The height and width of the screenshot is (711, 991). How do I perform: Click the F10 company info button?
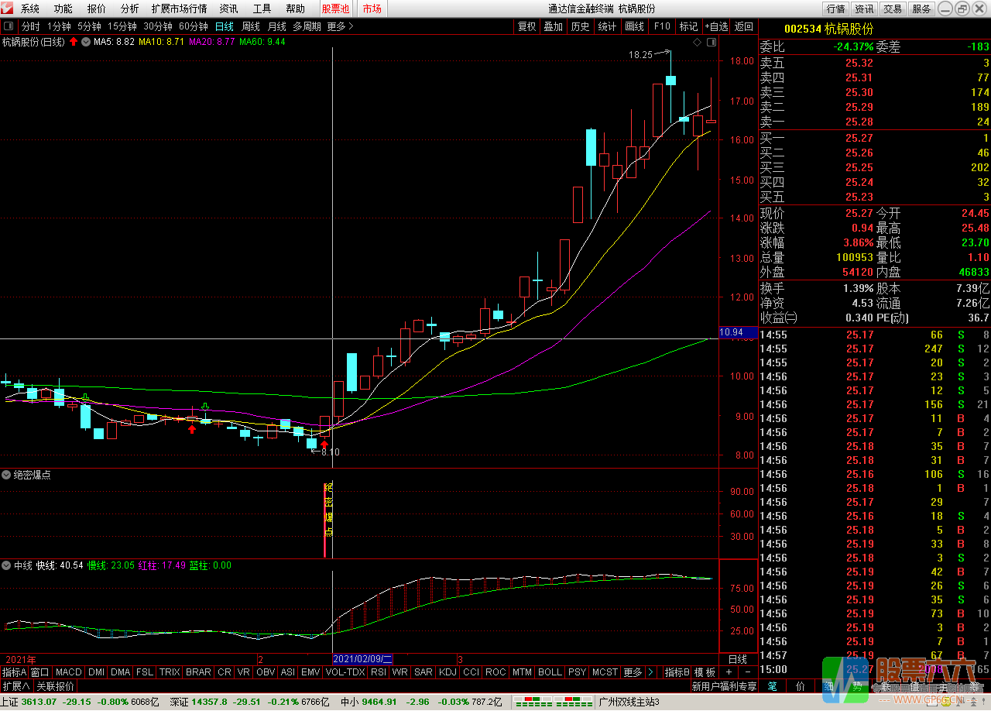click(x=662, y=26)
